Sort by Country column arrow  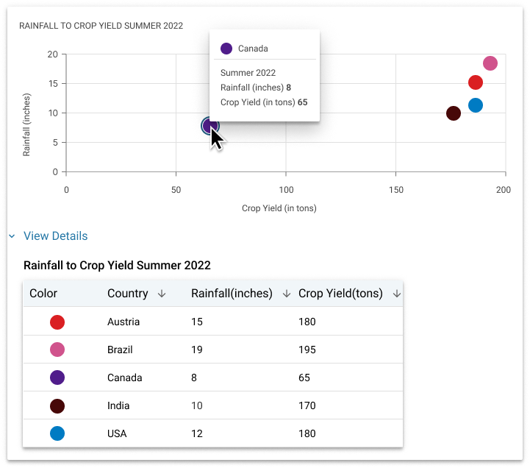[x=162, y=294]
